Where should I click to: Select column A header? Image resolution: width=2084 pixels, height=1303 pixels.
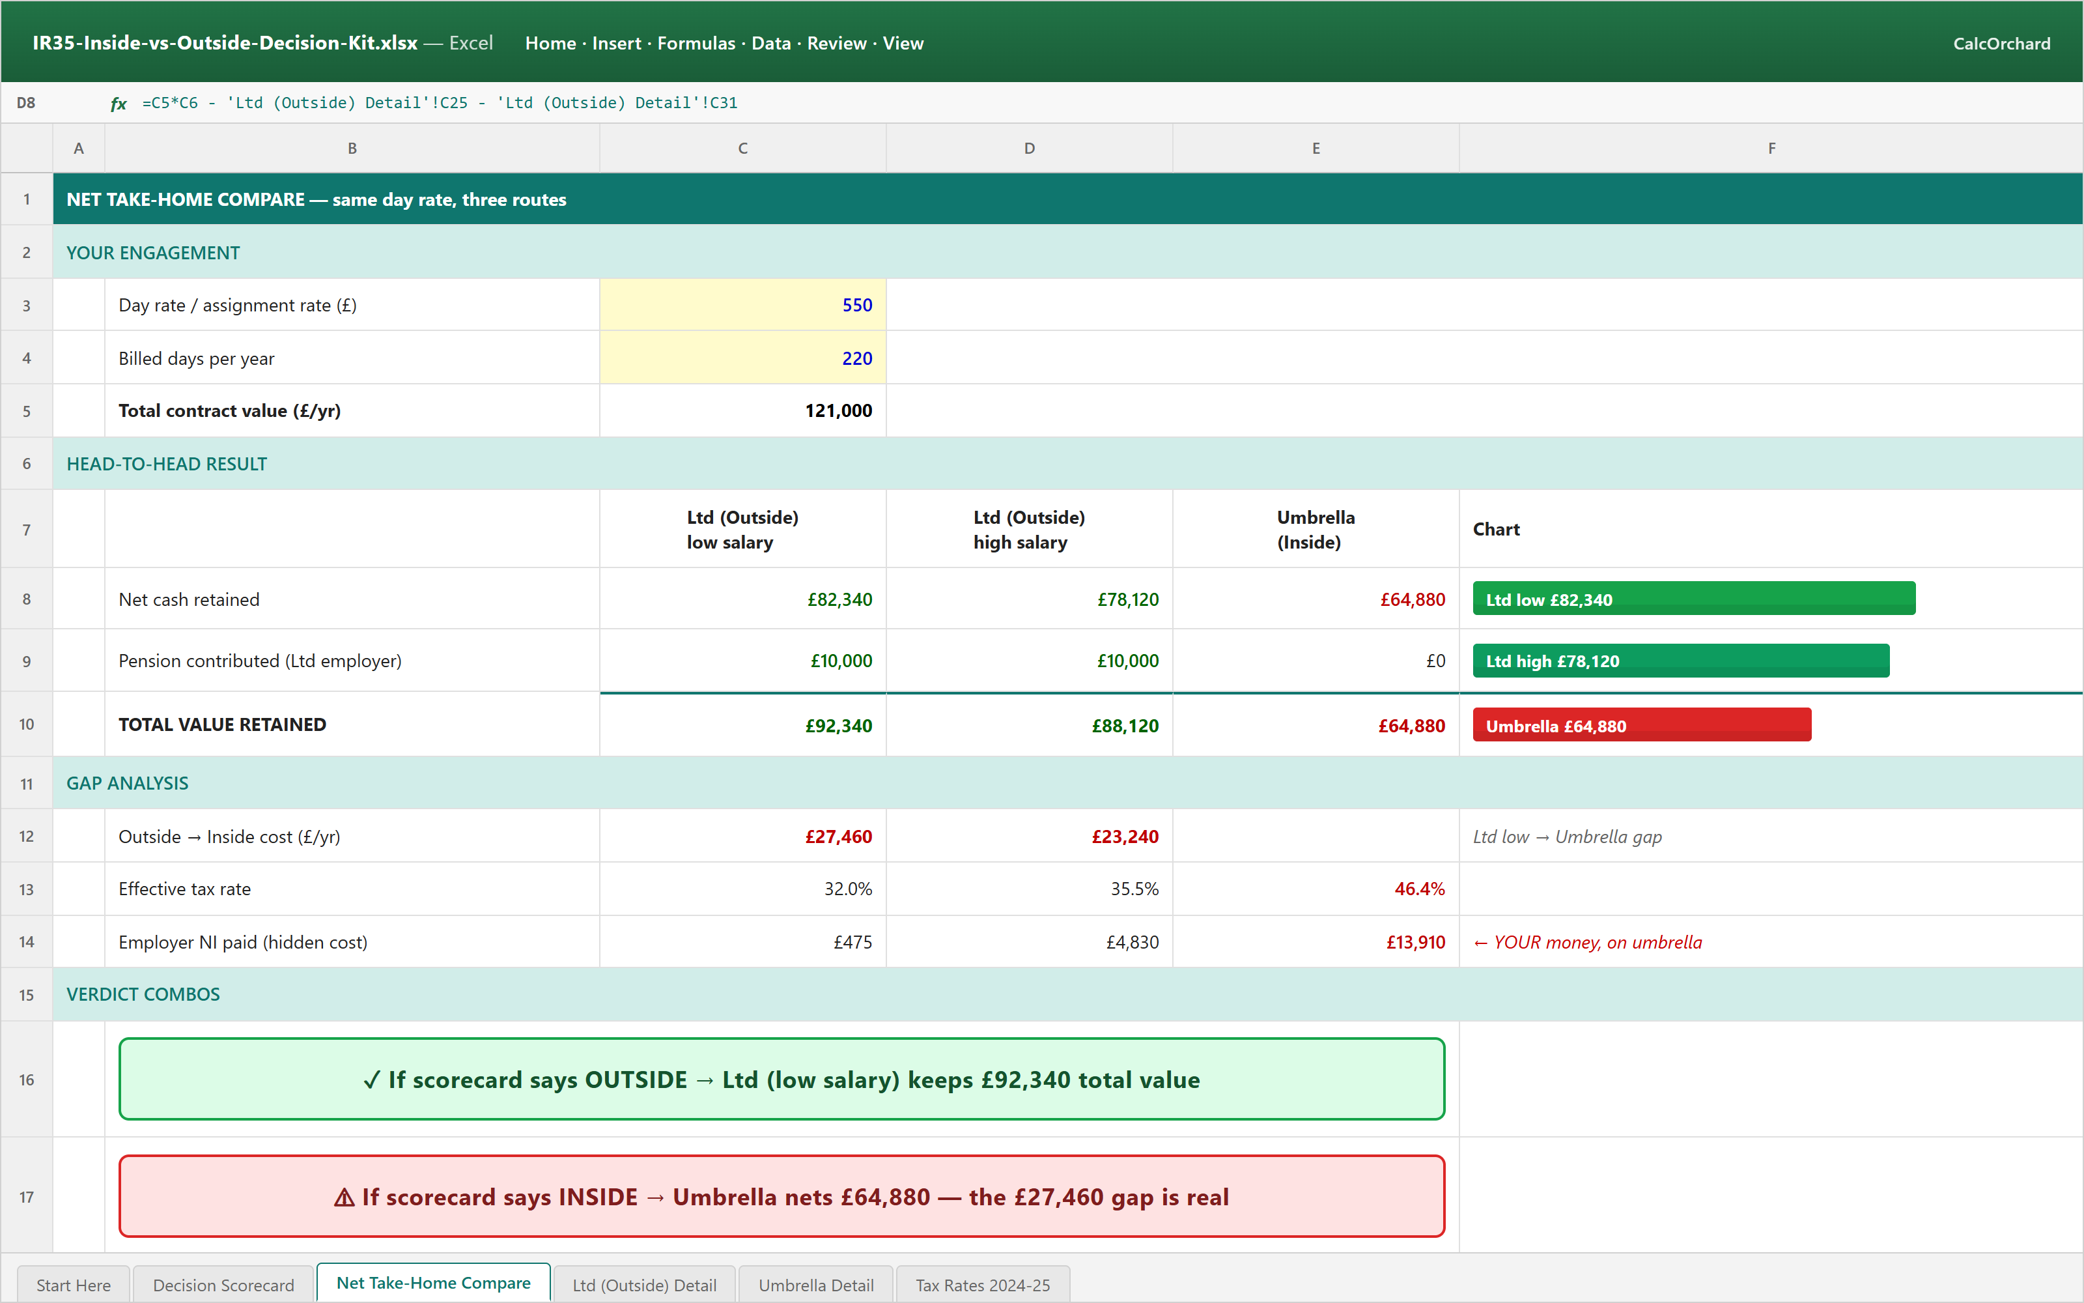tap(78, 149)
